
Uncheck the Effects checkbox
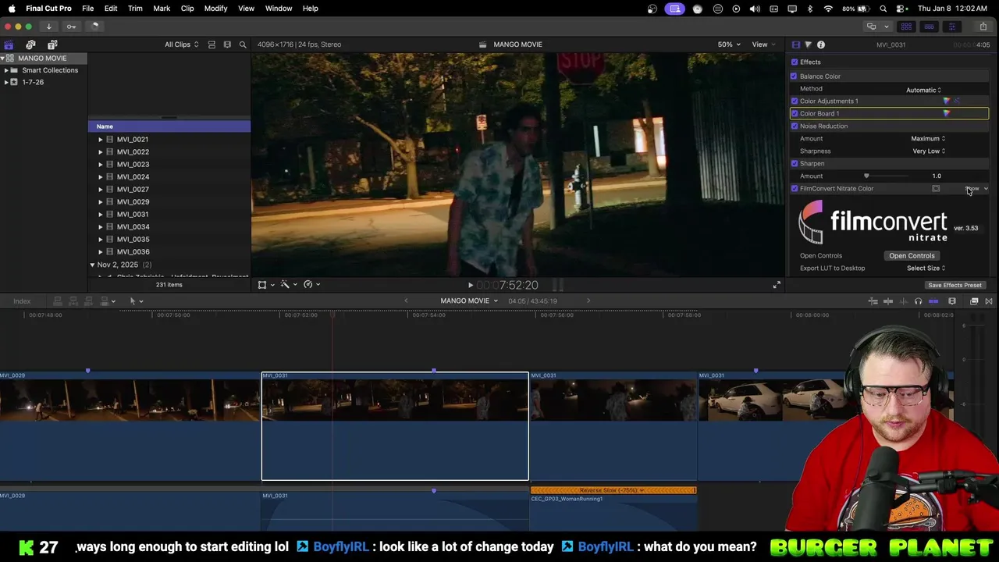[795, 62]
